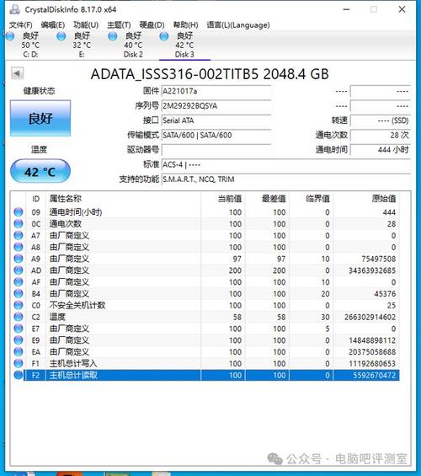The image size is (421, 476).
Task: Click status icon of row 09
Action: 19,212
